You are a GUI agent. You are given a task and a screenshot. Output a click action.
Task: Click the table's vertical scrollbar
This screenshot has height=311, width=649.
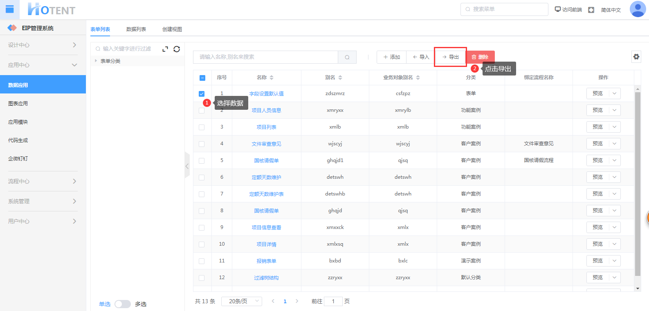[x=637, y=184]
